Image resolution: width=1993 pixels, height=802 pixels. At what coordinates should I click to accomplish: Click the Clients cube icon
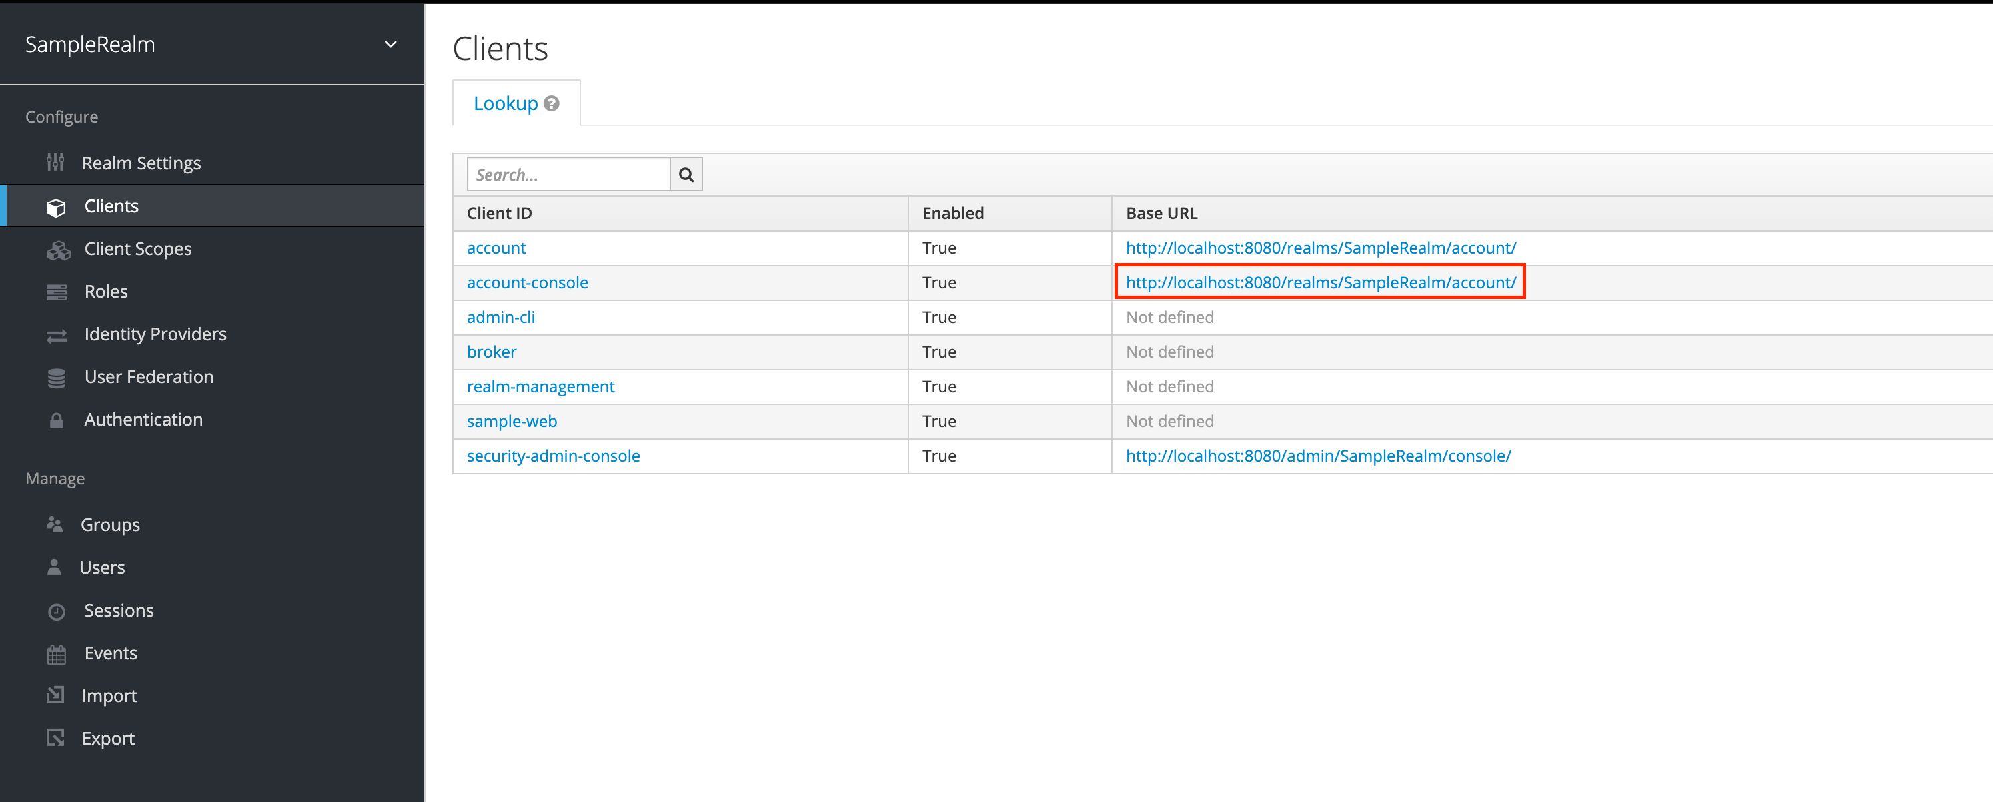pyautogui.click(x=57, y=206)
